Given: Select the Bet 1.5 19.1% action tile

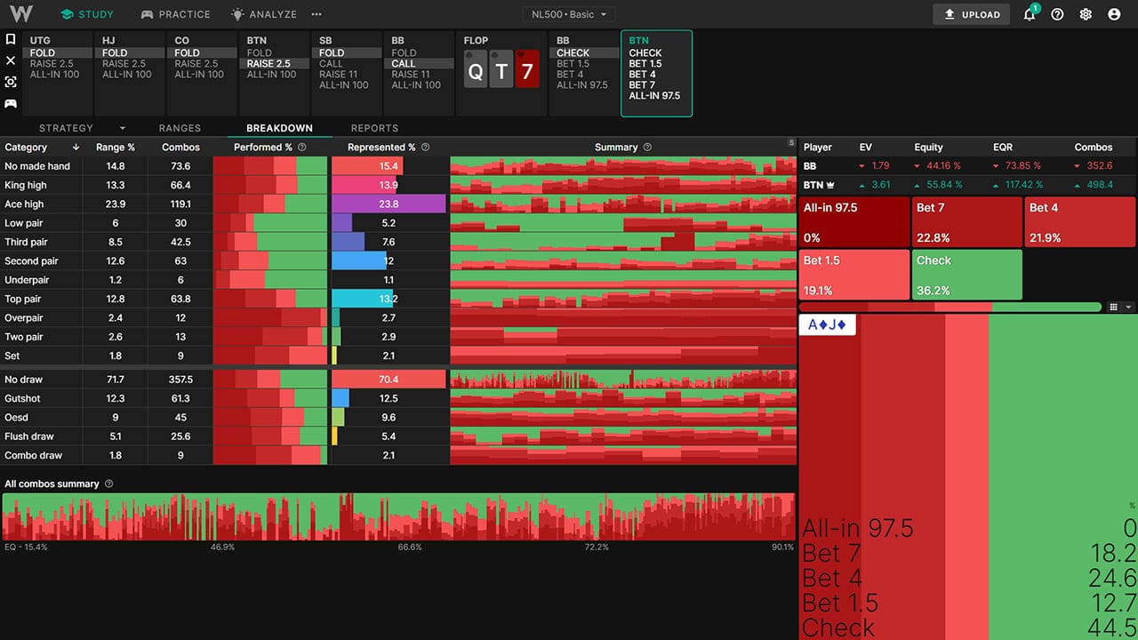Looking at the screenshot, I should 854,275.
